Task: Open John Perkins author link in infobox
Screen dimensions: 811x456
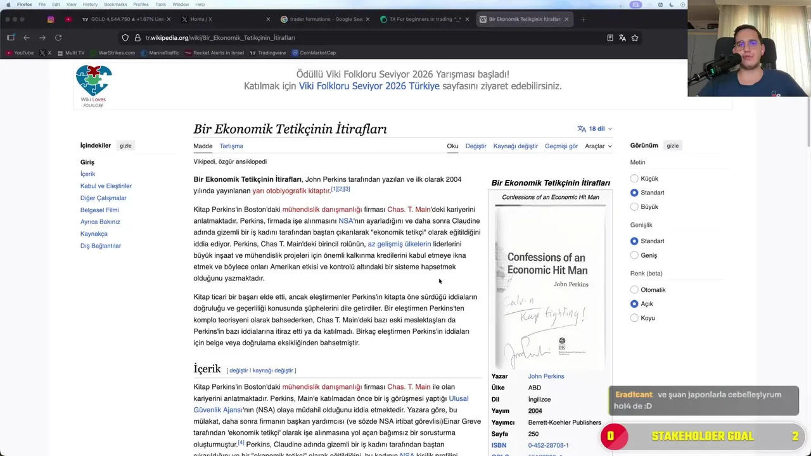Action: coord(546,376)
